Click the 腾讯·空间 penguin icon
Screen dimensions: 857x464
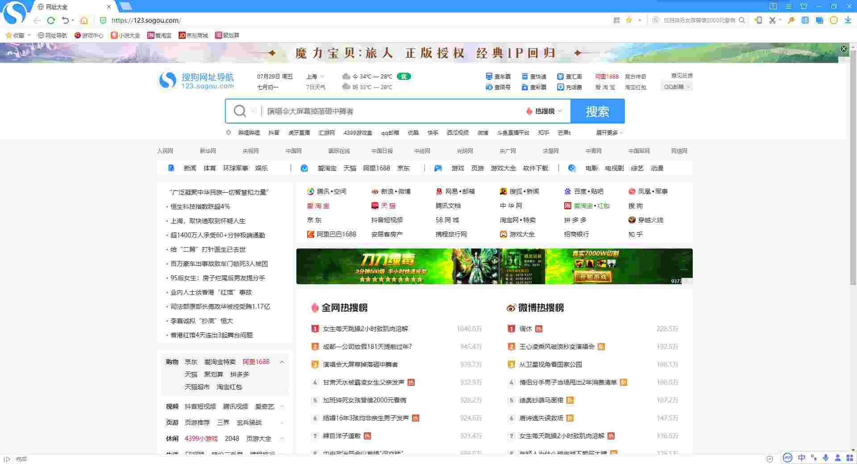[x=310, y=191]
